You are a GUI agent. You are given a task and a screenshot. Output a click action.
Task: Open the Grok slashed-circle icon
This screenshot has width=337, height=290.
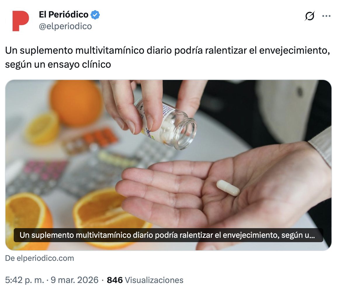310,16
